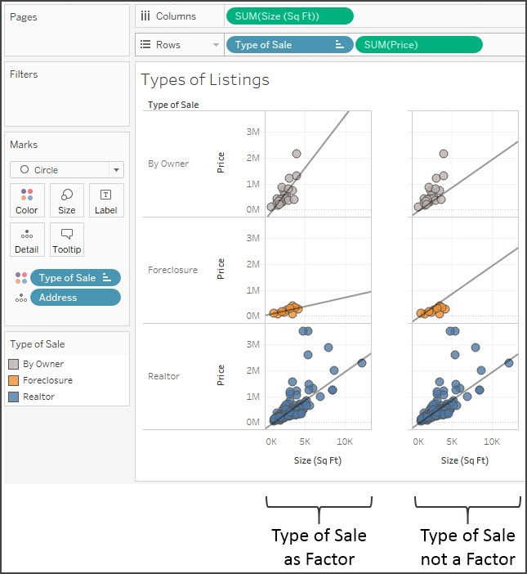The height and width of the screenshot is (574, 527).
Task: Click the Foreclosure row header label
Action: pos(172,270)
